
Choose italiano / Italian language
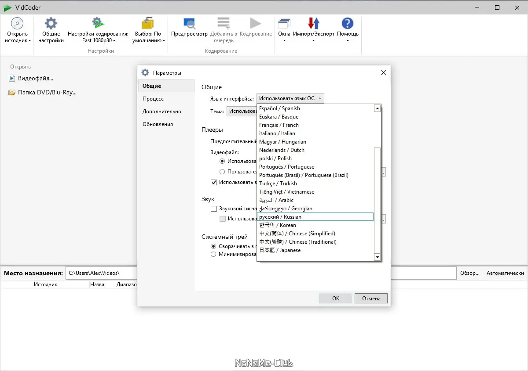(x=315, y=133)
